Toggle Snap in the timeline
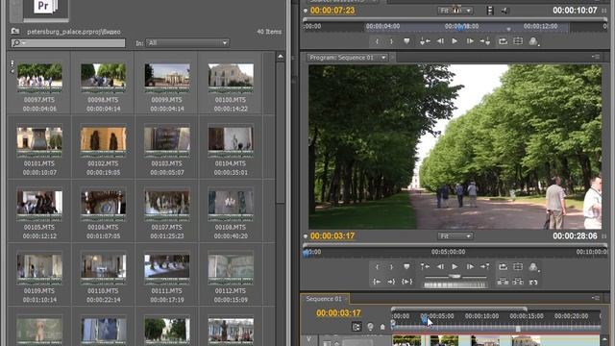Viewport: 615px width, 346px height. pyautogui.click(x=357, y=327)
